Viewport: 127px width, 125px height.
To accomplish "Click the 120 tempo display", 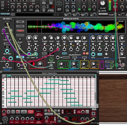I will [x=74, y=119].
